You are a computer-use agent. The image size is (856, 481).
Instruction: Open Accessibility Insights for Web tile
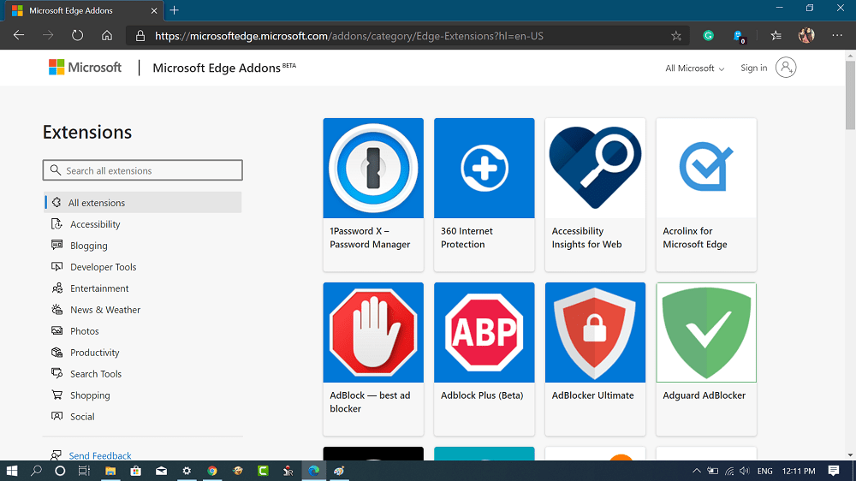(595, 194)
